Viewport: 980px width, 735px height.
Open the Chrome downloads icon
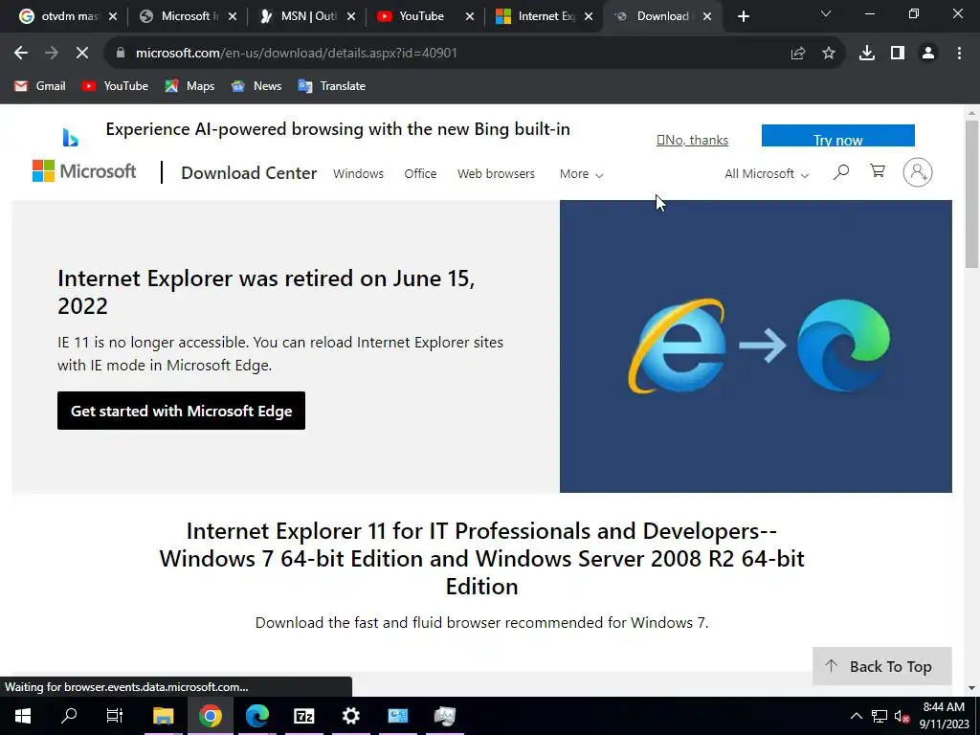pyautogui.click(x=867, y=54)
